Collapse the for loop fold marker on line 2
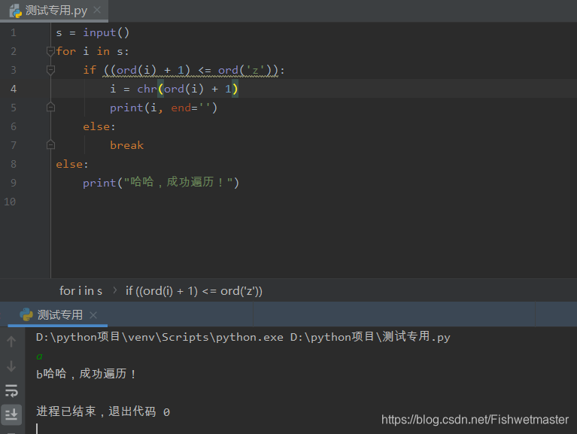This screenshot has height=434, width=577. [51, 51]
